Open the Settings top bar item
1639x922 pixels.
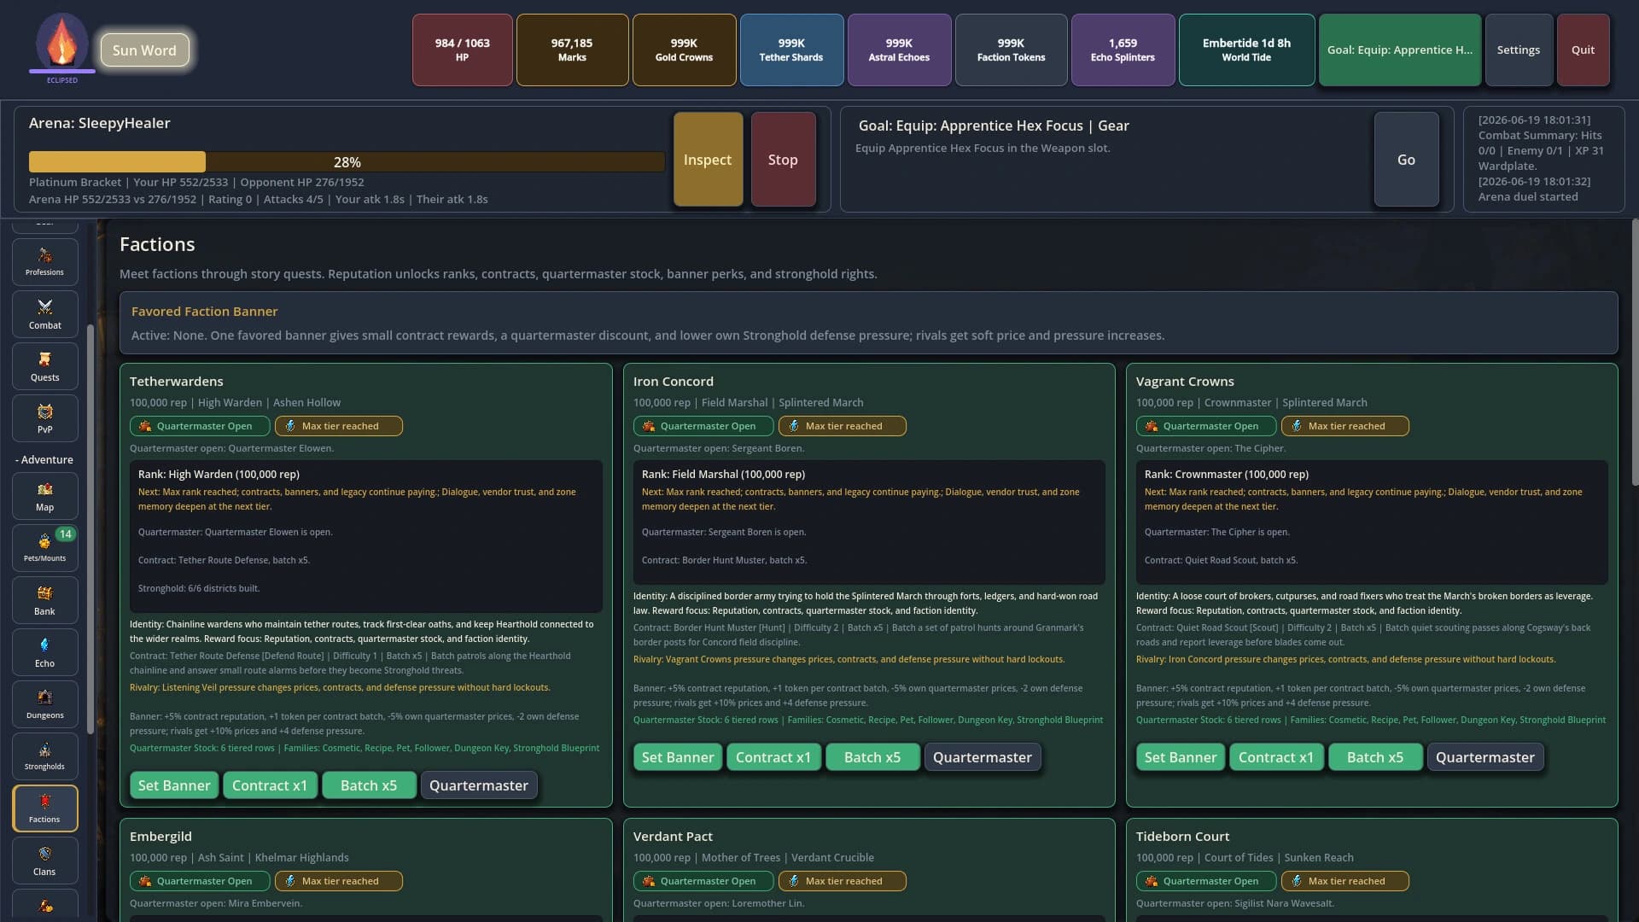pos(1519,50)
